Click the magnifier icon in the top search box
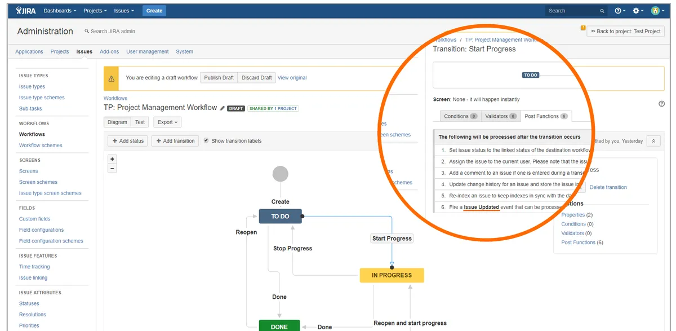The height and width of the screenshot is (331, 676). tap(602, 11)
